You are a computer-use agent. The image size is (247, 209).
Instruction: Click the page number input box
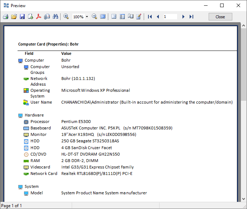click(170, 16)
